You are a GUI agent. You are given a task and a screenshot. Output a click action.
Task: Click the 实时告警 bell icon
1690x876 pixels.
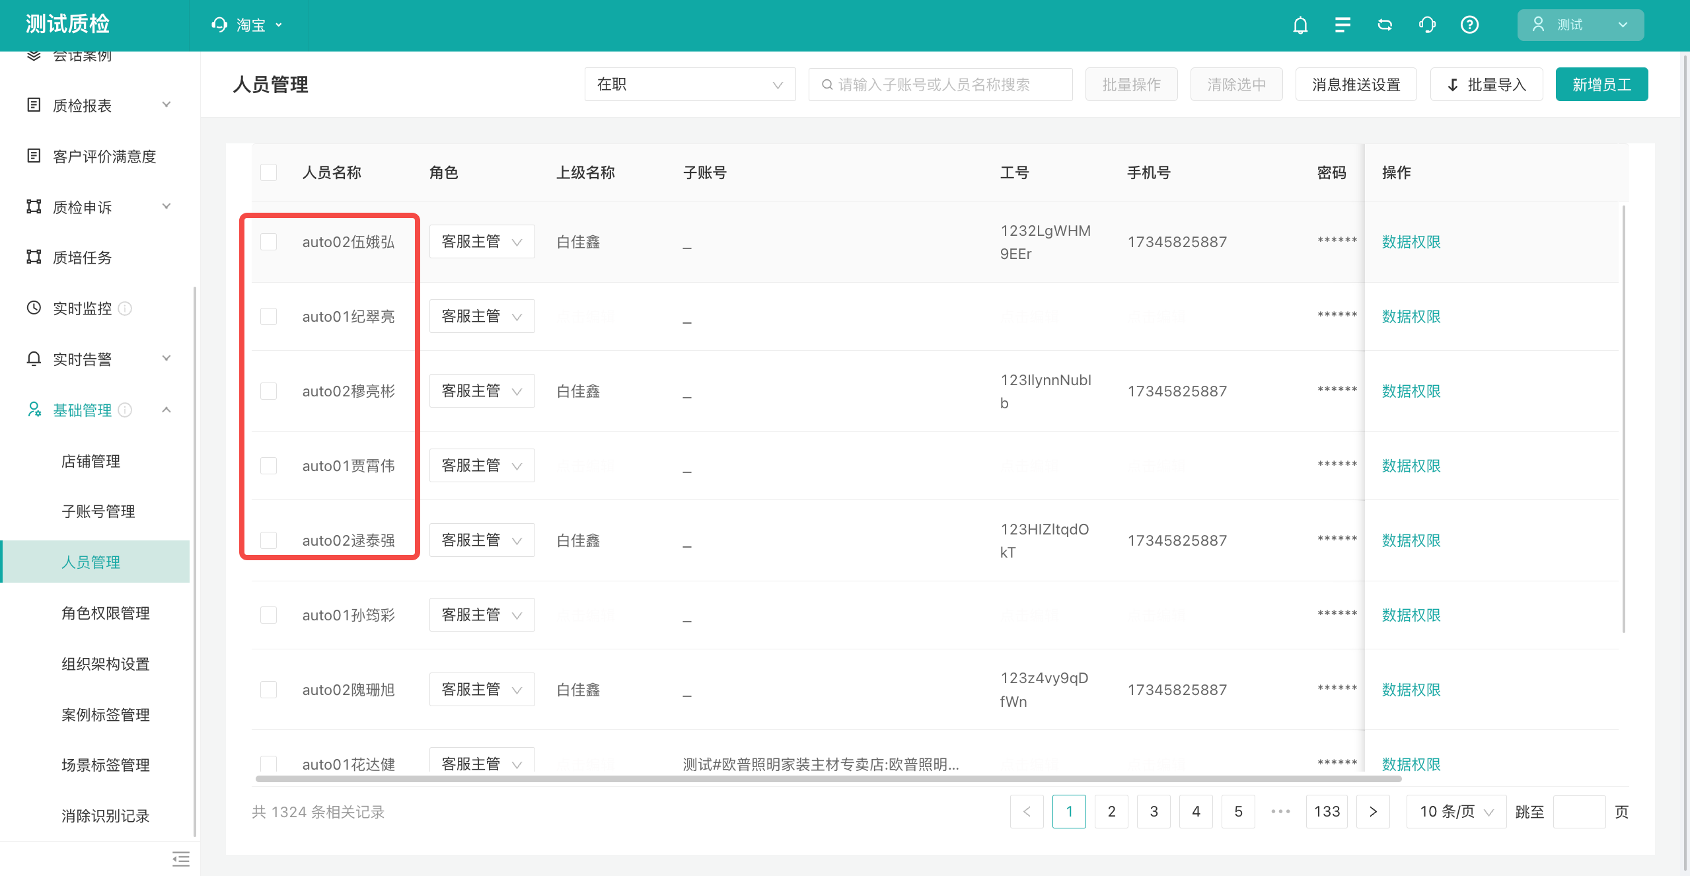(x=34, y=358)
